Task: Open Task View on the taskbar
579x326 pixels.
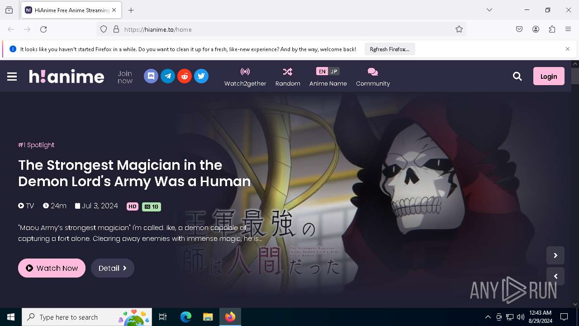Action: coord(163,317)
